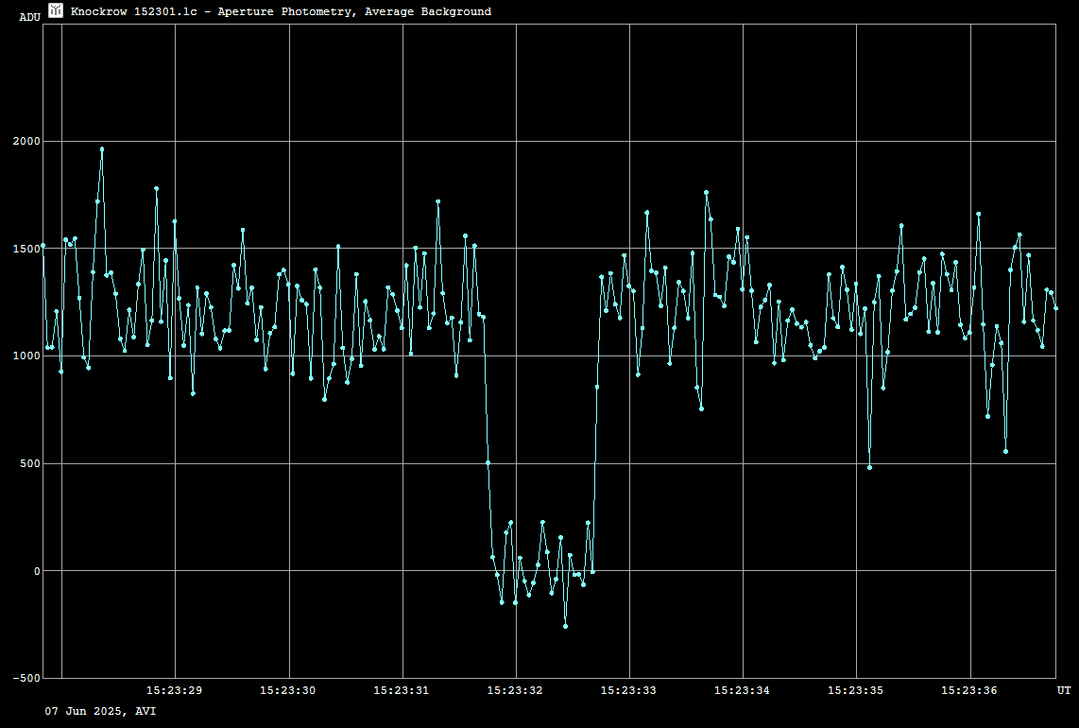This screenshot has height=728, width=1079.
Task: Select the 15:23:36 time axis label
Action: pyautogui.click(x=969, y=691)
